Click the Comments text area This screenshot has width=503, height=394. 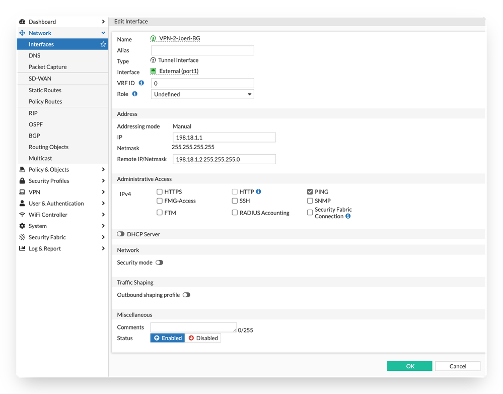tap(193, 327)
